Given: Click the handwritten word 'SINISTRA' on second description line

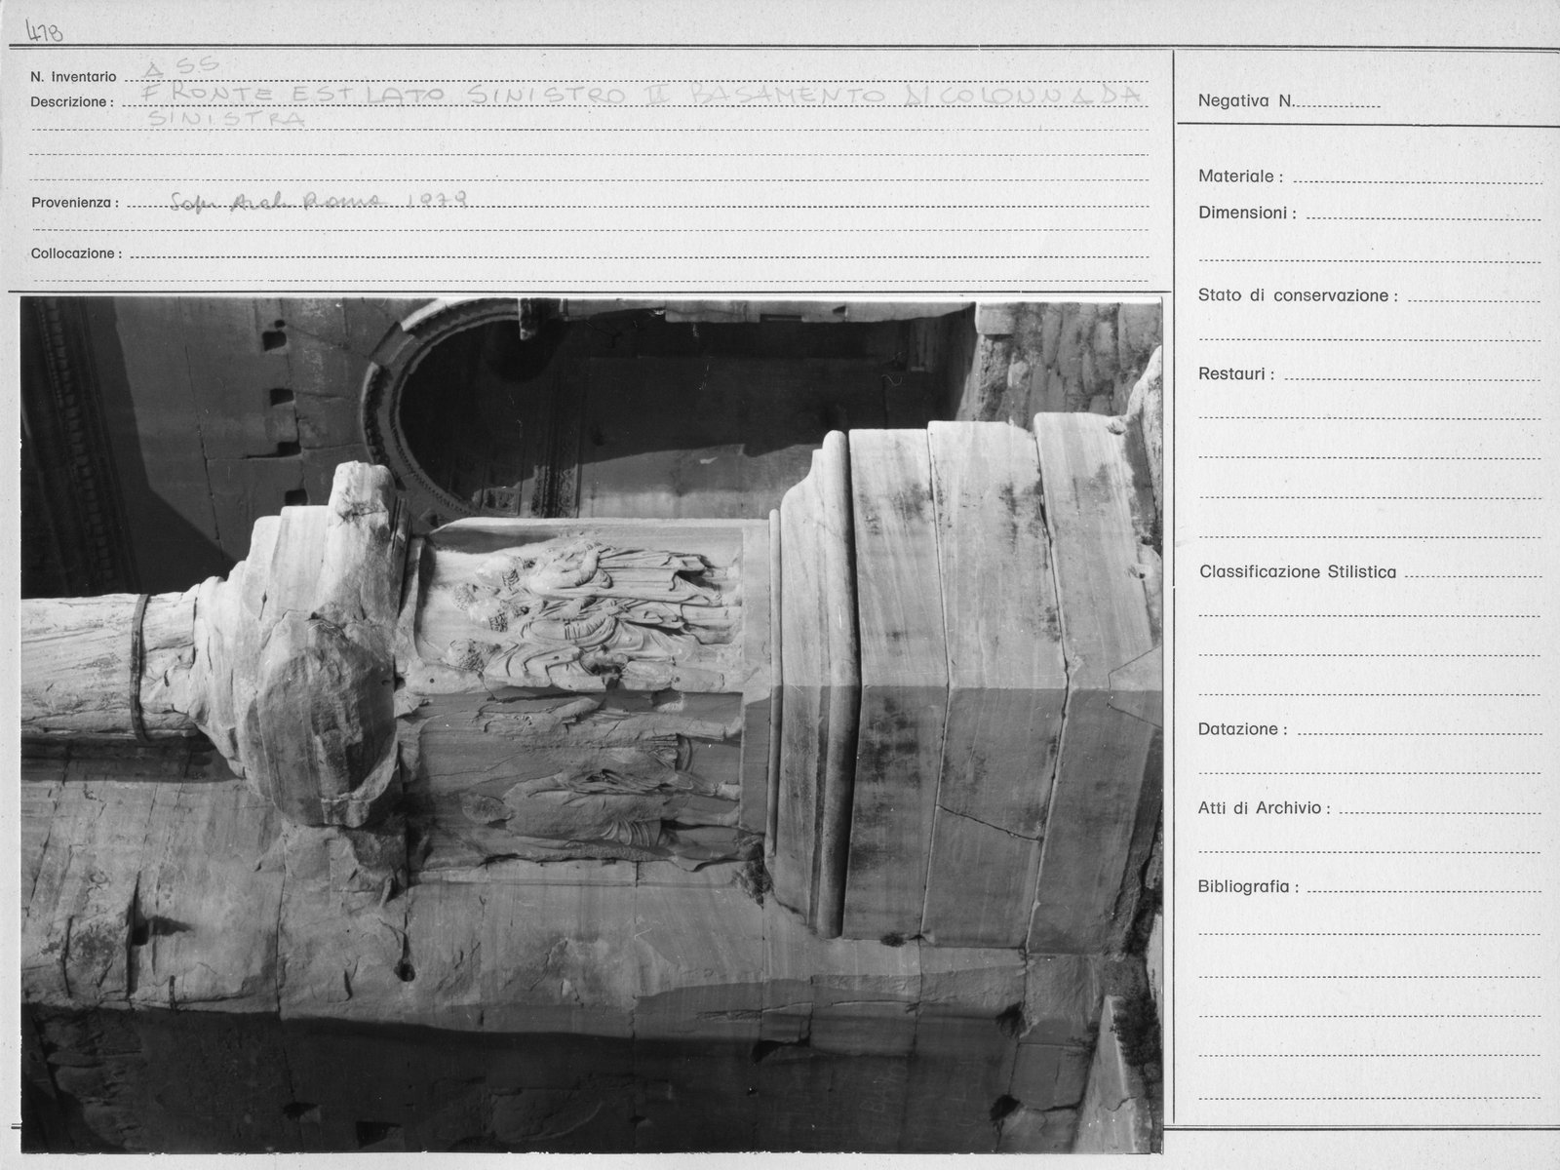Looking at the screenshot, I should [225, 120].
